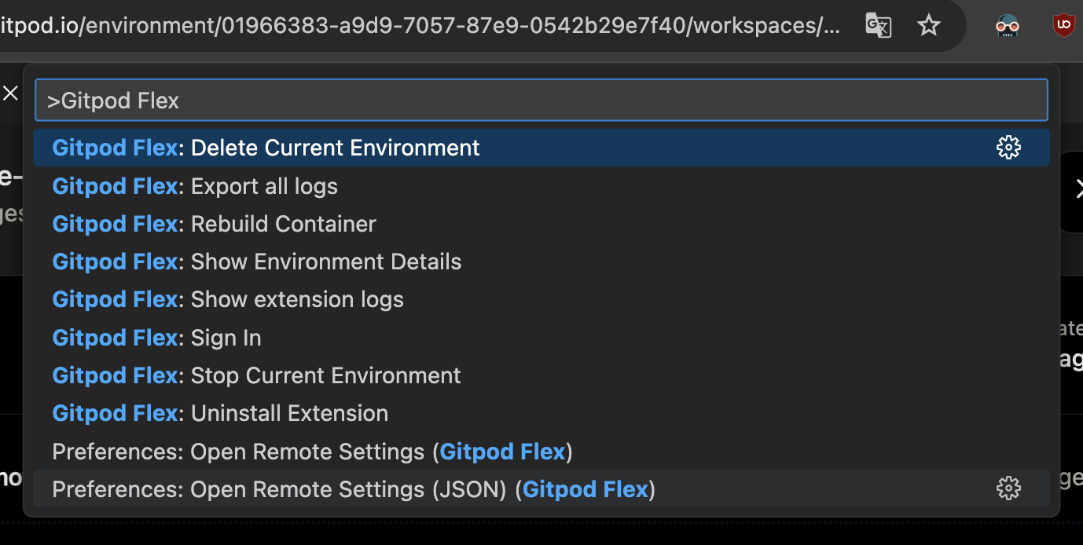Select Gitpod Flex: Uninstall Extension
The height and width of the screenshot is (545, 1083).
[x=541, y=413]
